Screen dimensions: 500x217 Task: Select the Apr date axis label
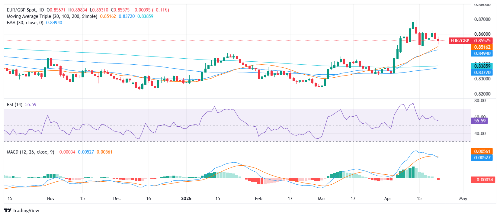pos(388,199)
